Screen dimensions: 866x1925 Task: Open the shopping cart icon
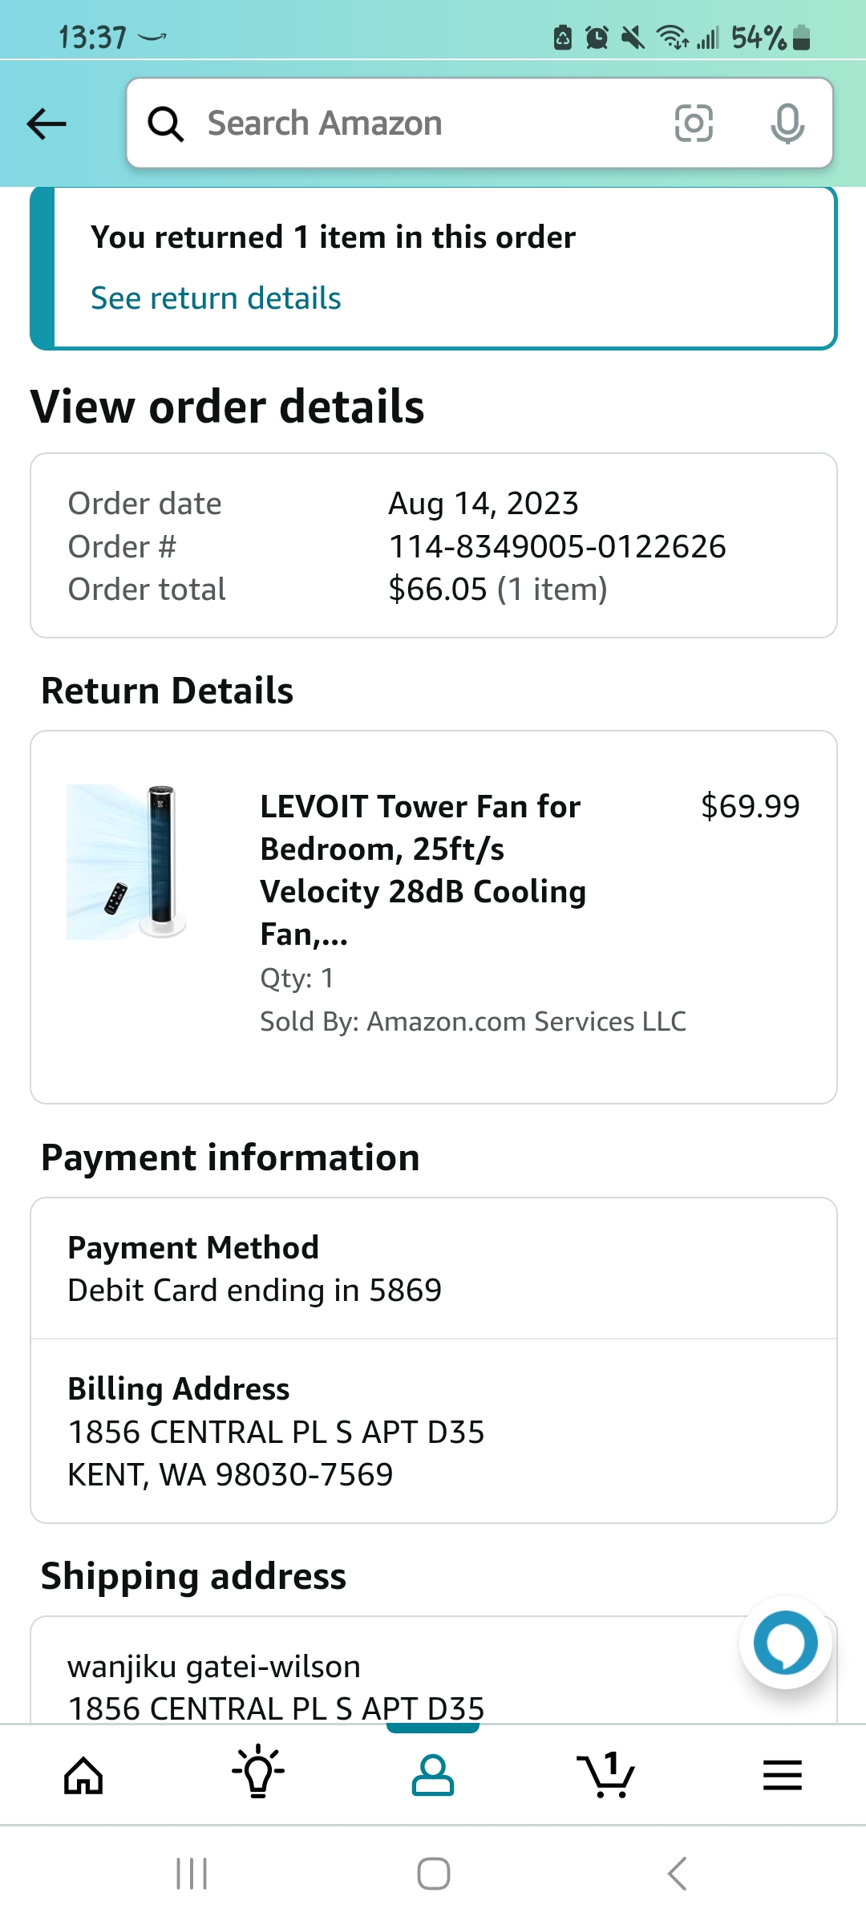point(607,1774)
